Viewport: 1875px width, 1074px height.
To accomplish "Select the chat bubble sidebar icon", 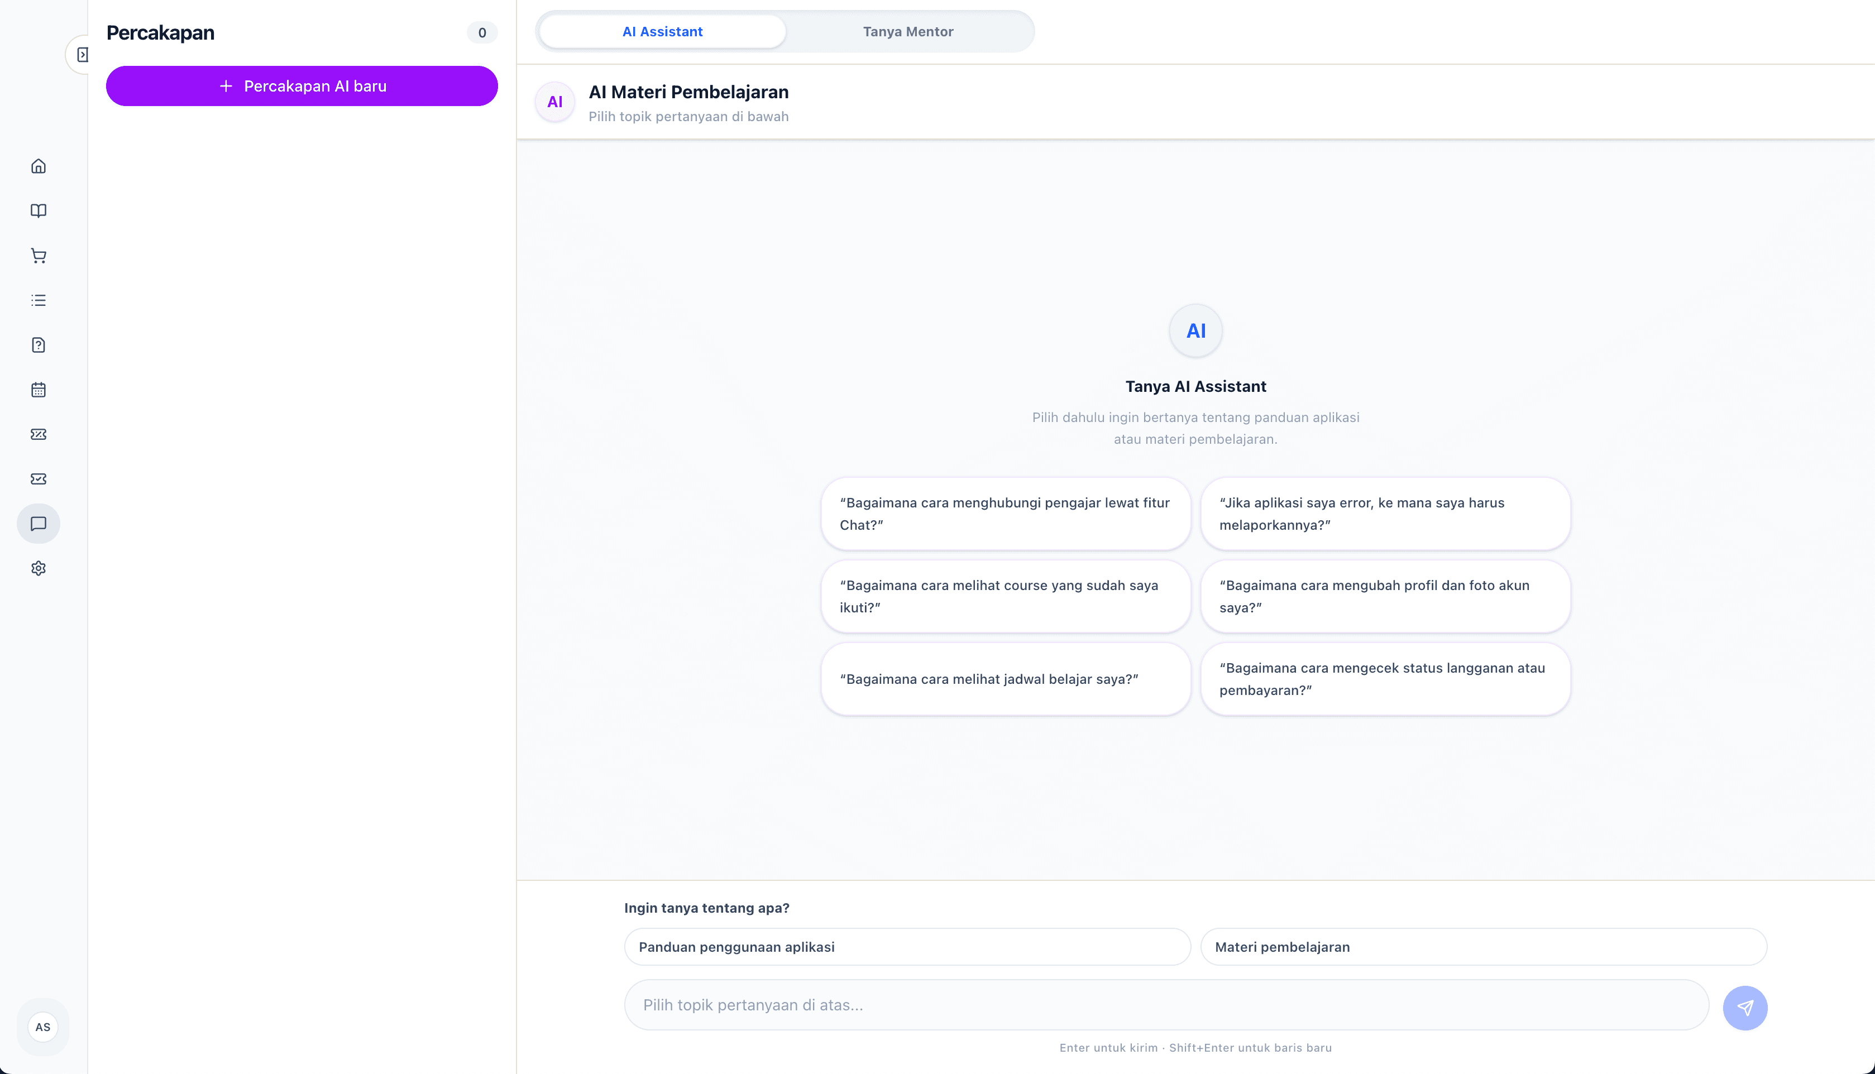I will coord(39,524).
